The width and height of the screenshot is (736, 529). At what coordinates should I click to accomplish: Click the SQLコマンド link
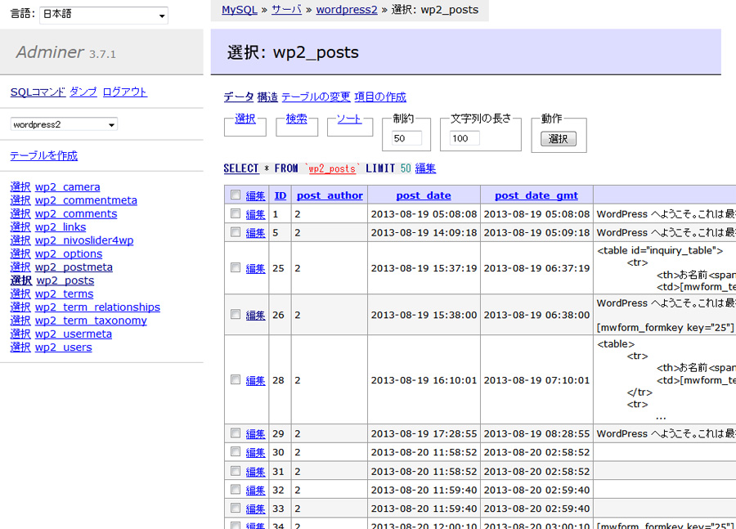click(x=38, y=92)
